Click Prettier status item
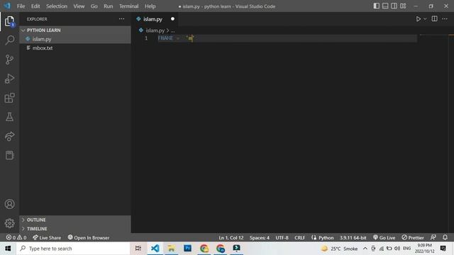Image resolution: width=454 pixels, height=255 pixels. pyautogui.click(x=413, y=238)
